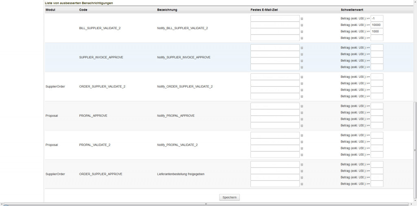Viewport: 417px width, 206px height.
Task: Focus first email field of SUPPLIER_INVOICE_APPROVE
Action: click(x=275, y=48)
